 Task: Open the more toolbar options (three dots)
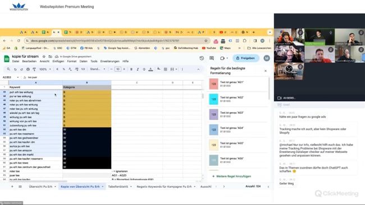(x=182, y=69)
